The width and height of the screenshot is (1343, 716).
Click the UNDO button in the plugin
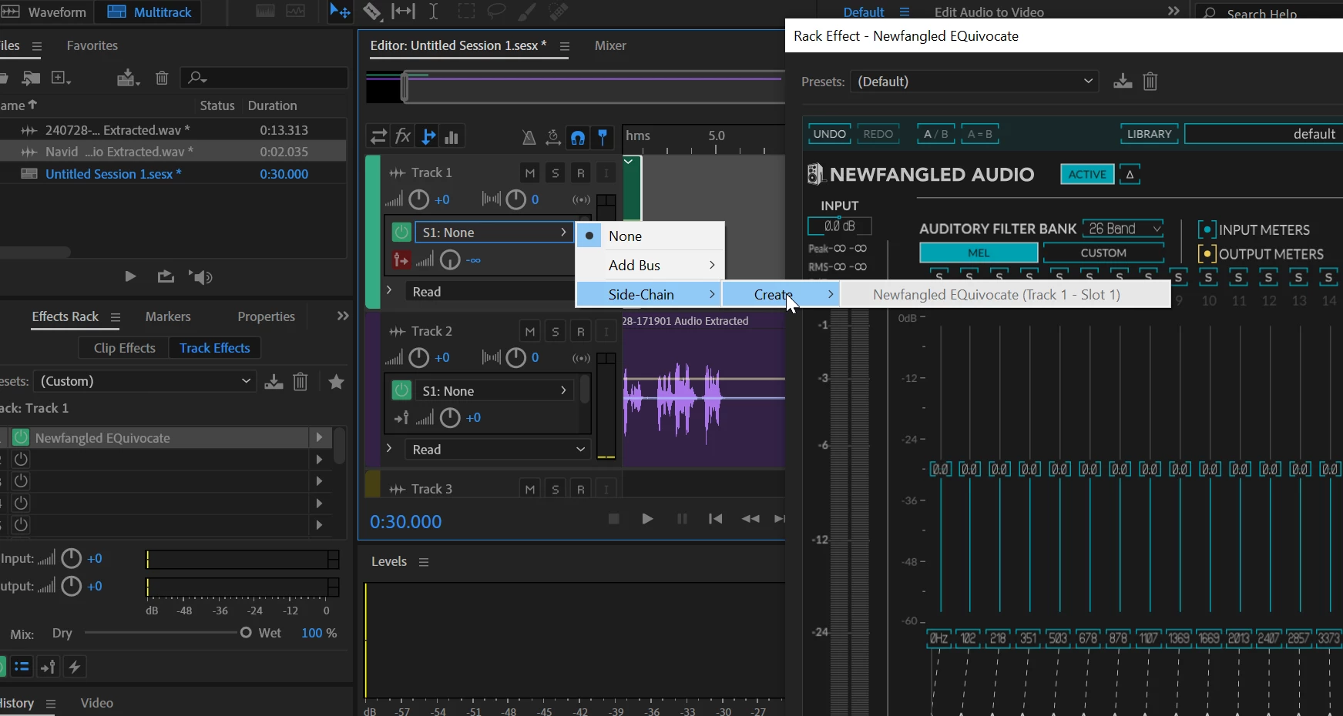tap(830, 134)
